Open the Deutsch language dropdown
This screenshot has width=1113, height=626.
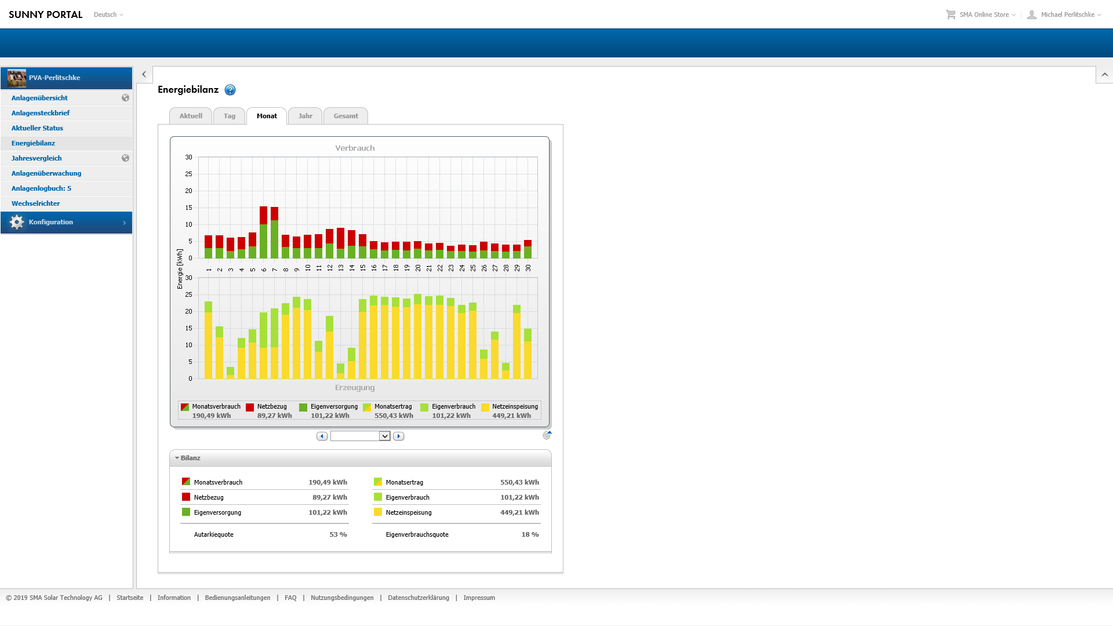(x=108, y=14)
